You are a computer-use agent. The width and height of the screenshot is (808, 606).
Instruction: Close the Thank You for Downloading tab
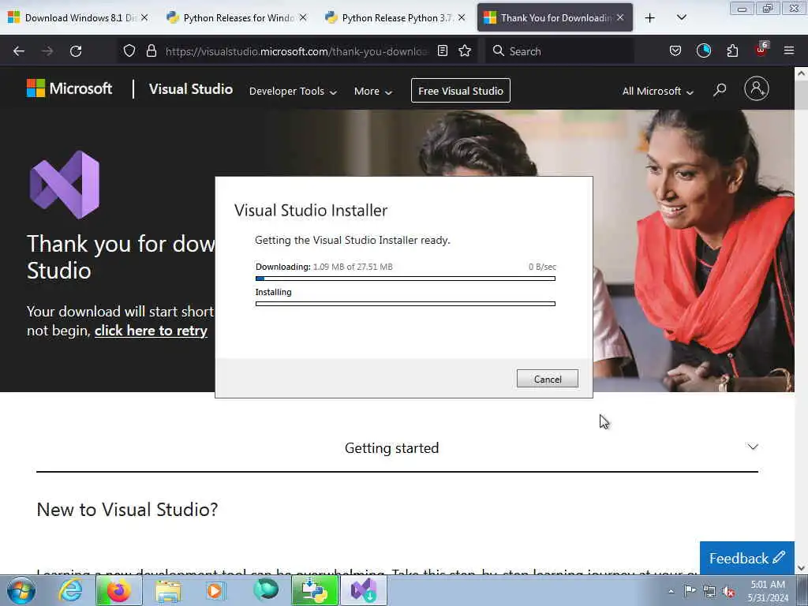[620, 17]
